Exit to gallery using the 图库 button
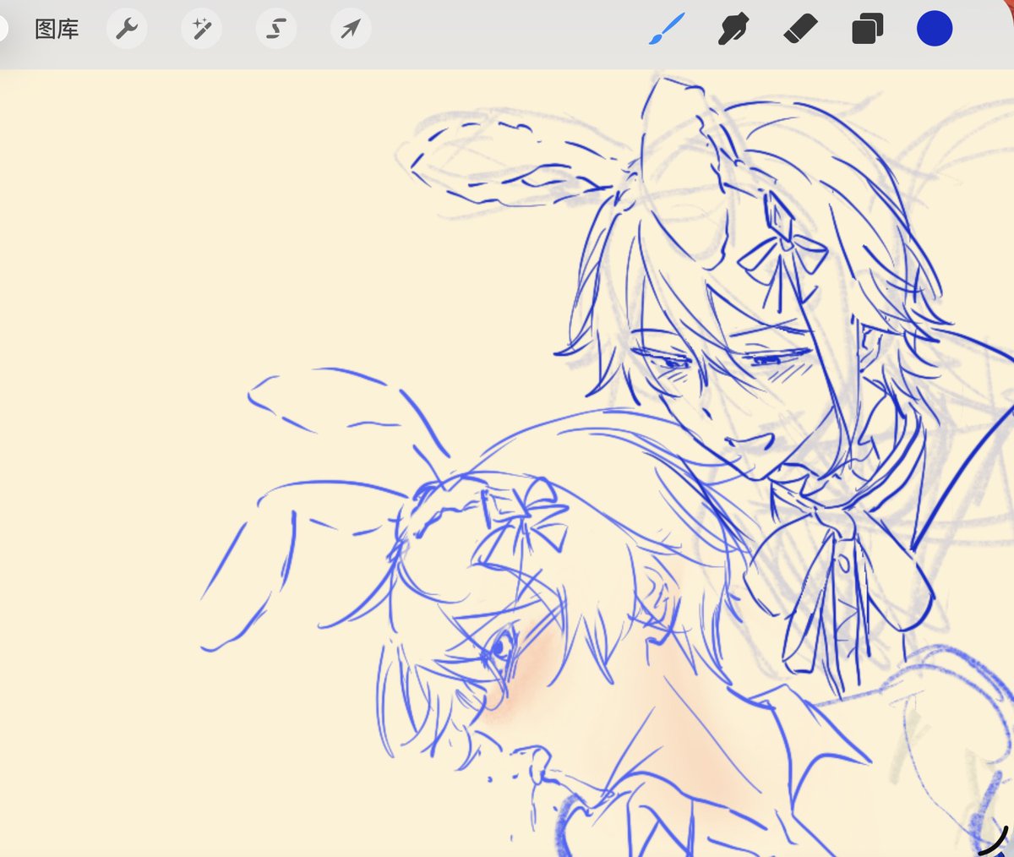This screenshot has width=1014, height=857. tap(56, 28)
